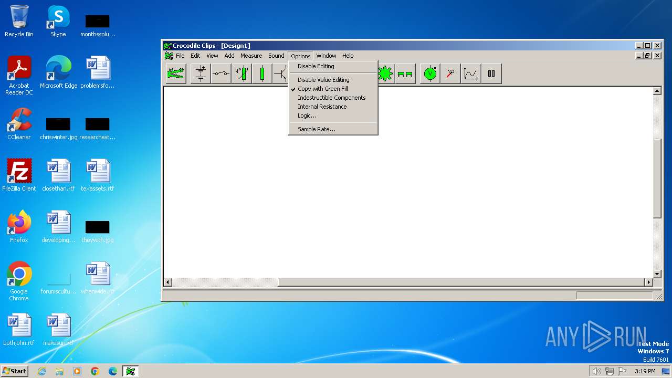672x378 pixels.
Task: Click the volume tray icon
Action: pos(596,371)
